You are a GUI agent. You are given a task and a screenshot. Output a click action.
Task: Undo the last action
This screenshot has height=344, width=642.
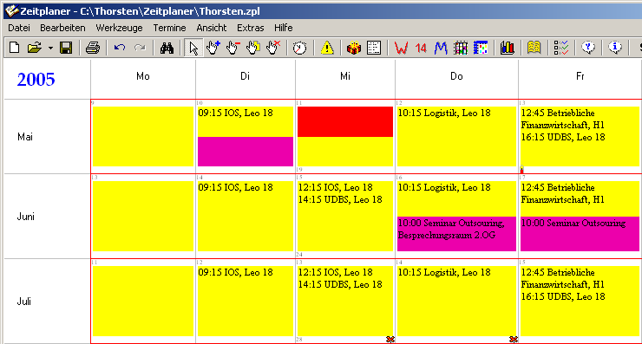120,48
